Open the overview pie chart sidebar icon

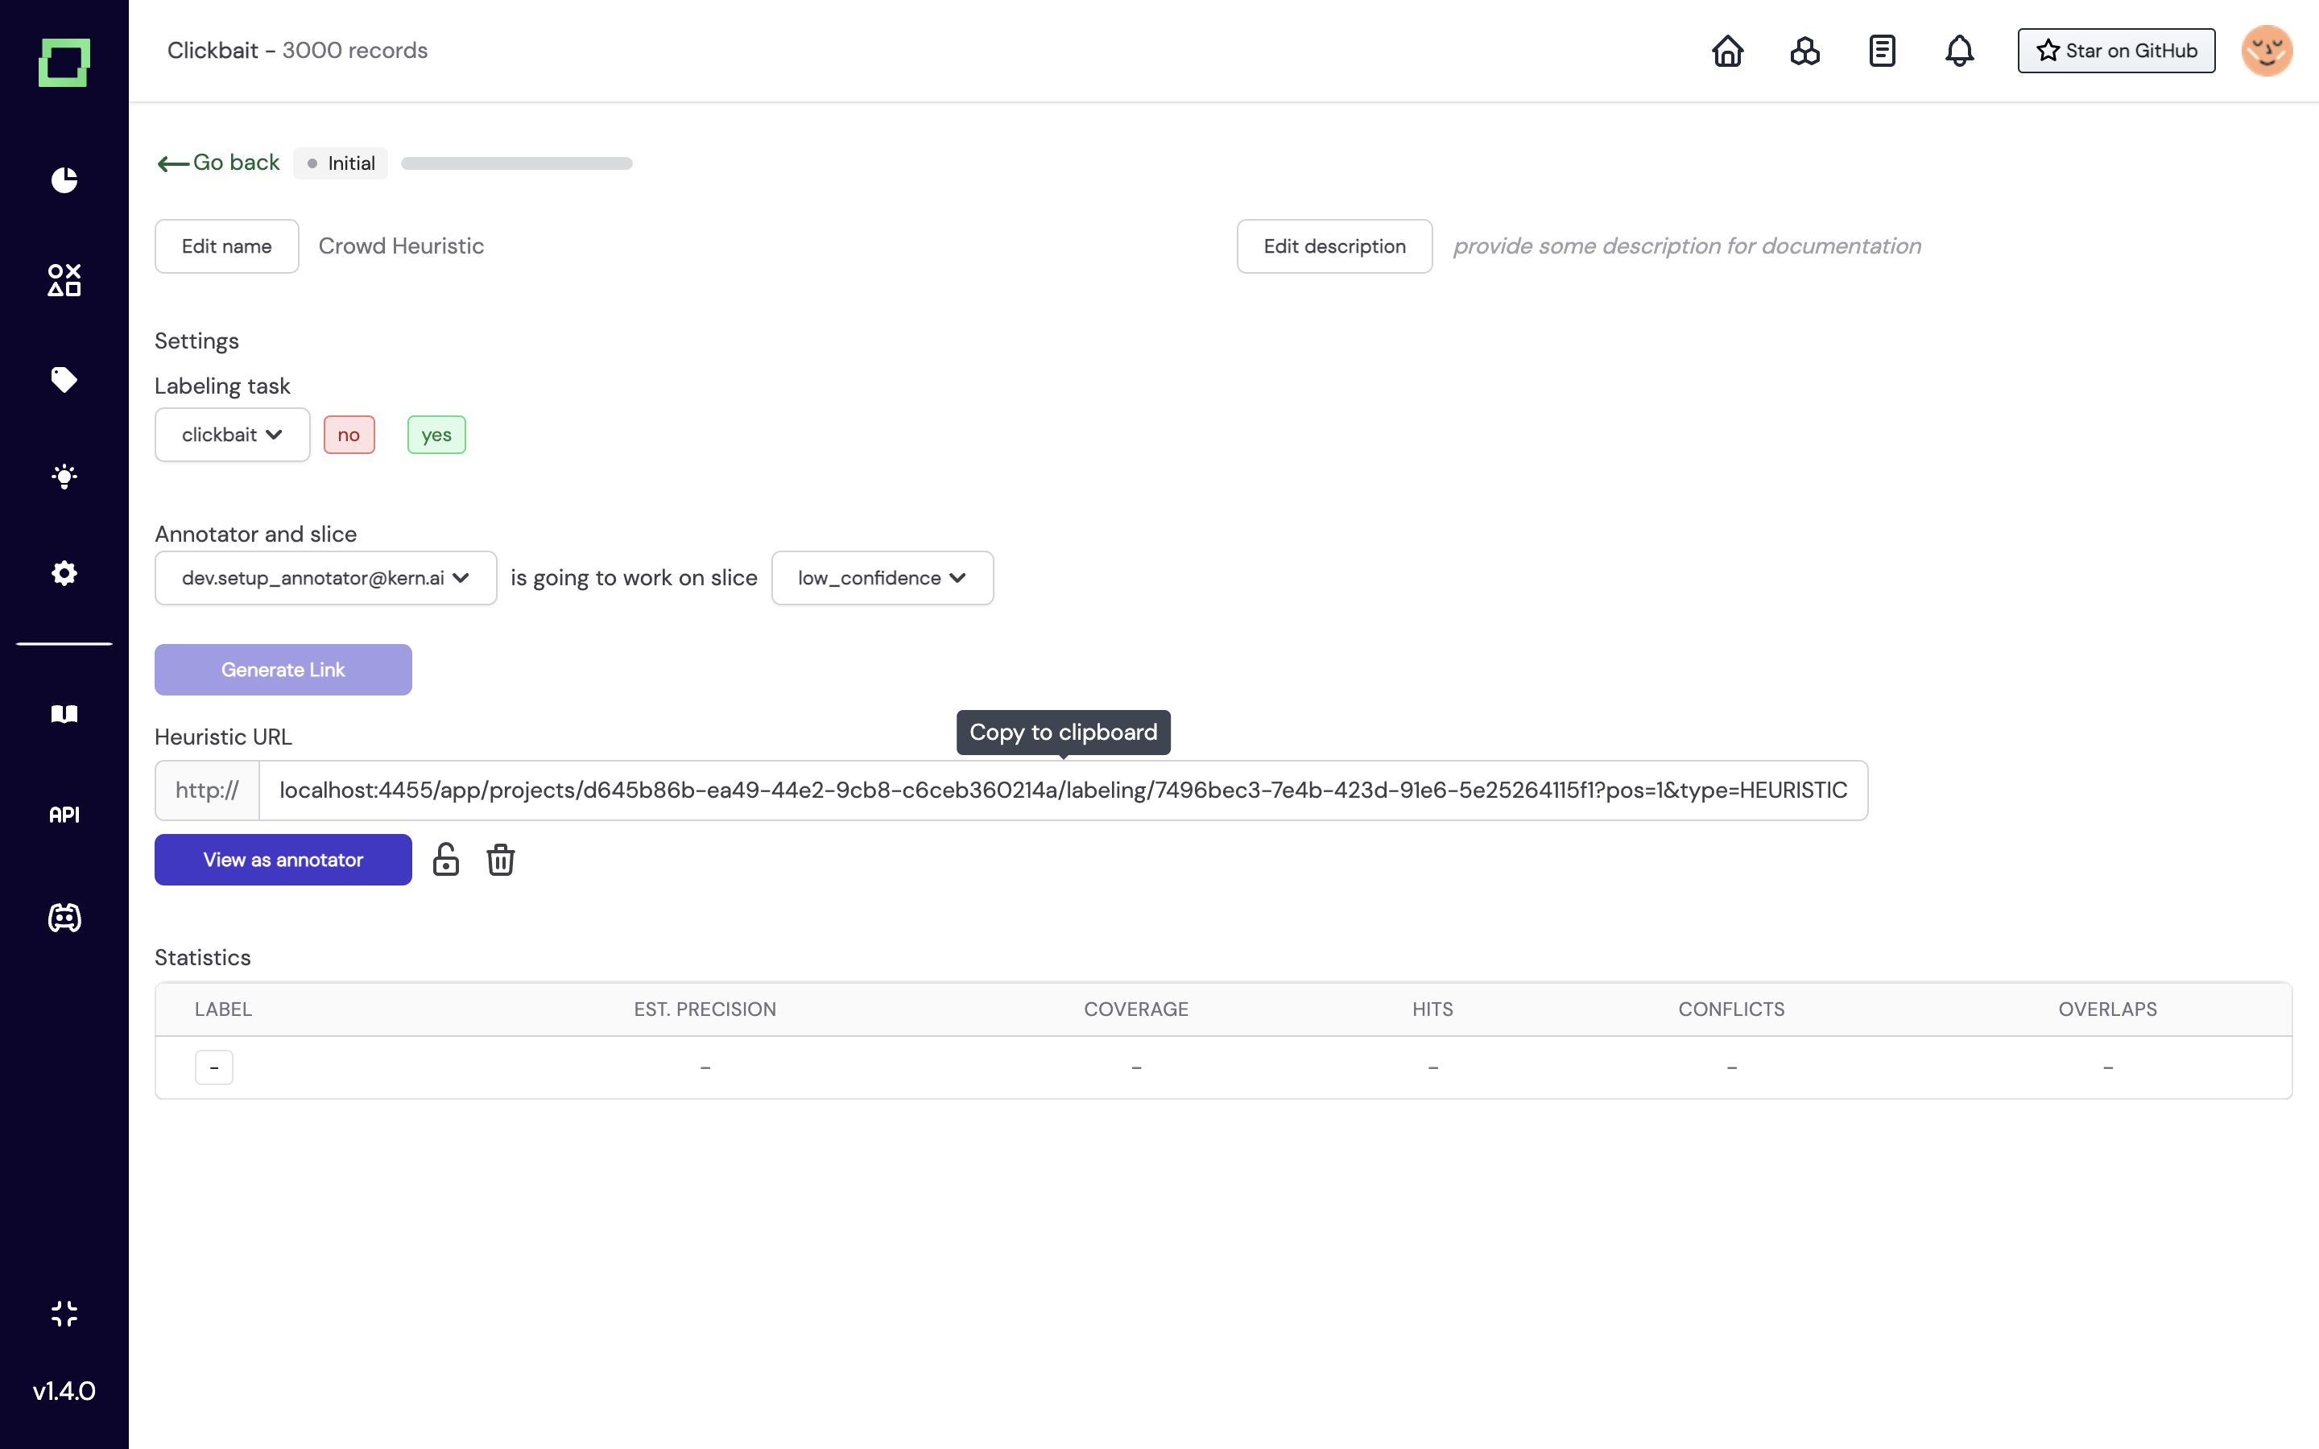tap(64, 180)
